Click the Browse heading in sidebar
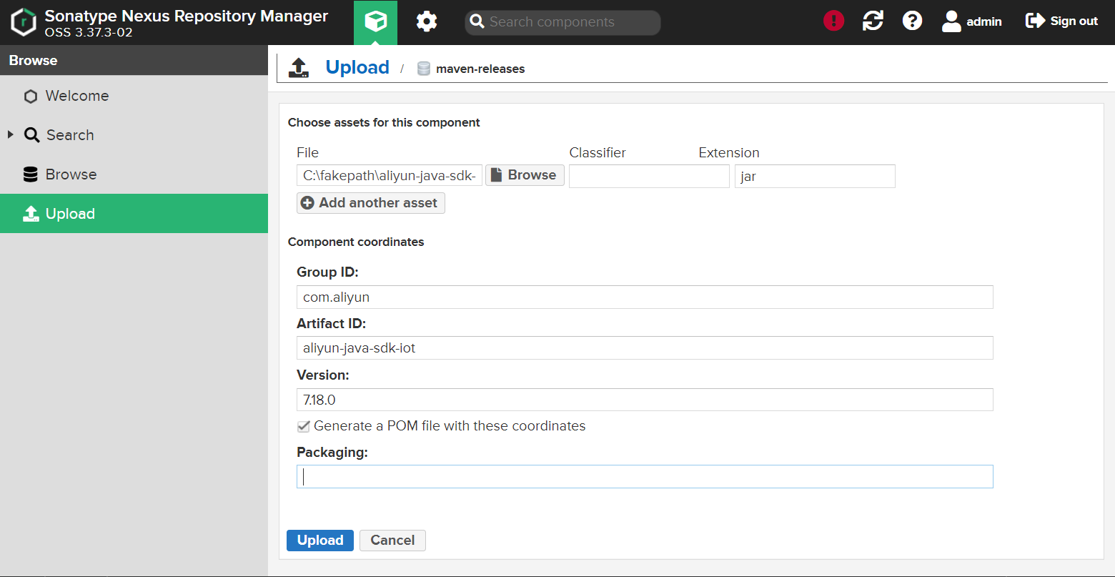The width and height of the screenshot is (1115, 577). [33, 61]
